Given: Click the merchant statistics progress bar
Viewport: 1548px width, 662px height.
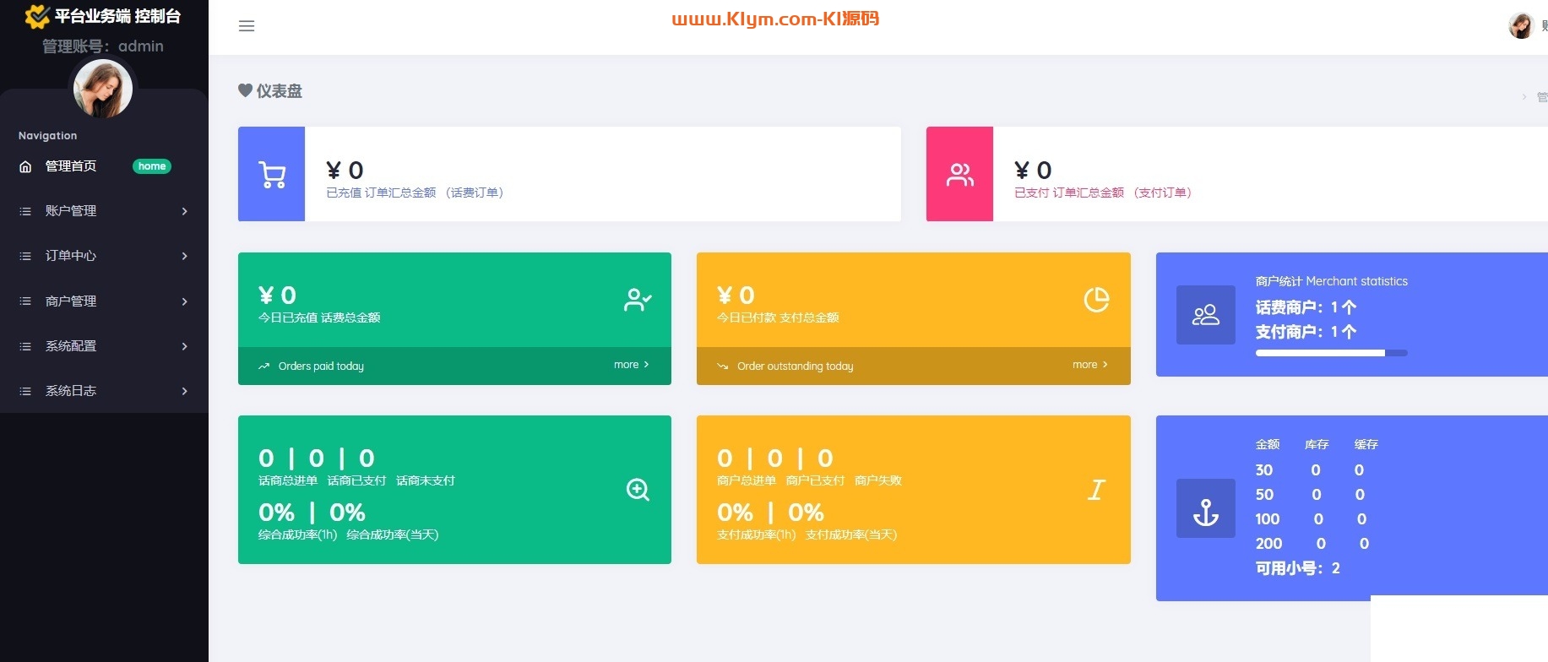Looking at the screenshot, I should click(x=1331, y=353).
